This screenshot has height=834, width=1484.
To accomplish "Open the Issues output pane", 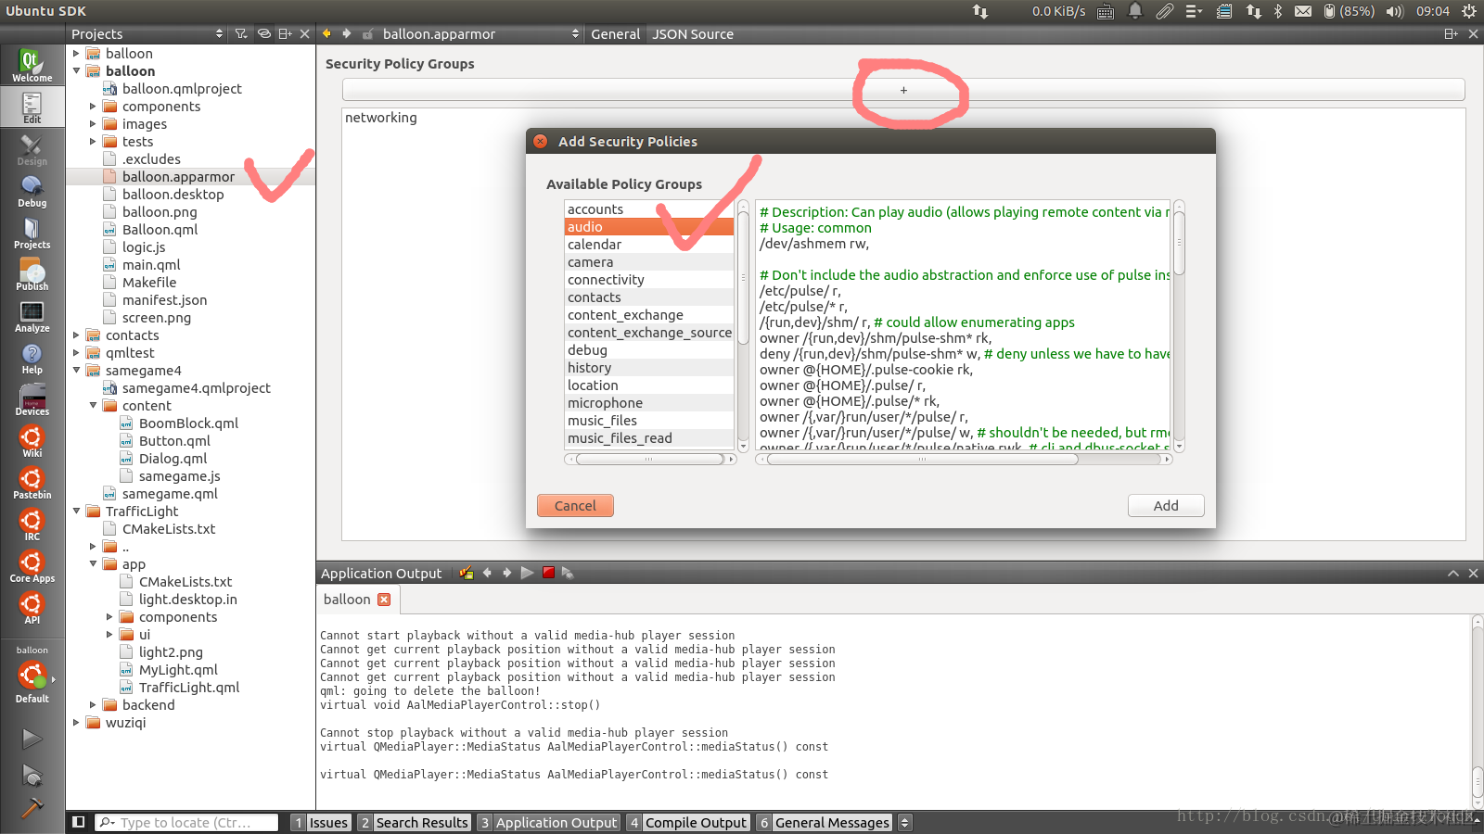I will [x=321, y=823].
